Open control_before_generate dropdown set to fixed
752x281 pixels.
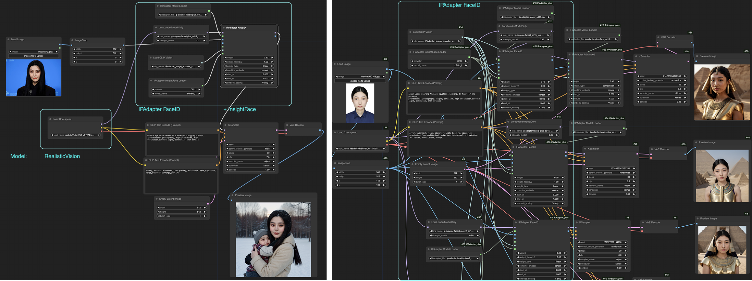coord(250,149)
